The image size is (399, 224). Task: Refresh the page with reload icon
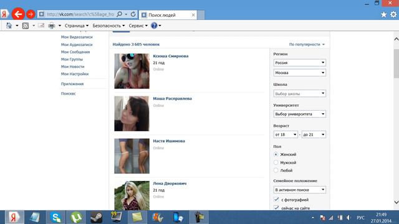click(x=133, y=14)
